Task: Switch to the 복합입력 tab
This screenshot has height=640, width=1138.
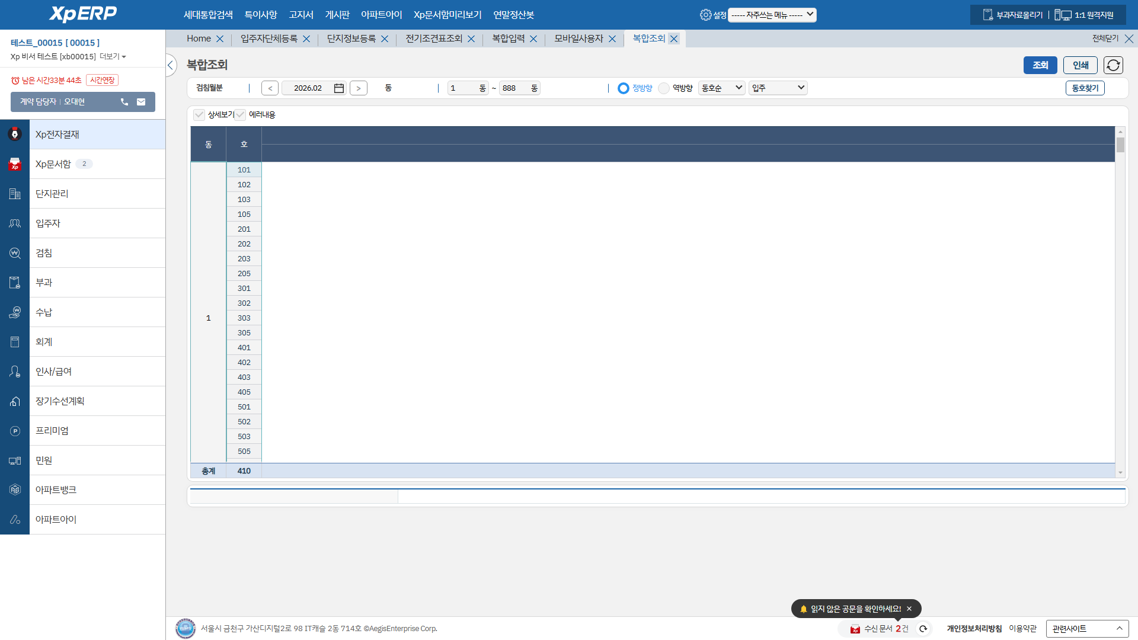Action: point(508,39)
